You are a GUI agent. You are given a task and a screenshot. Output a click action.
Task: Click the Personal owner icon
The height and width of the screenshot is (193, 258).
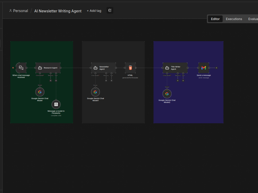click(11, 11)
